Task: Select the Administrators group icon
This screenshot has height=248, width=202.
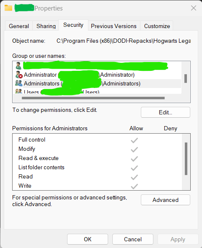Action: pos(19,83)
